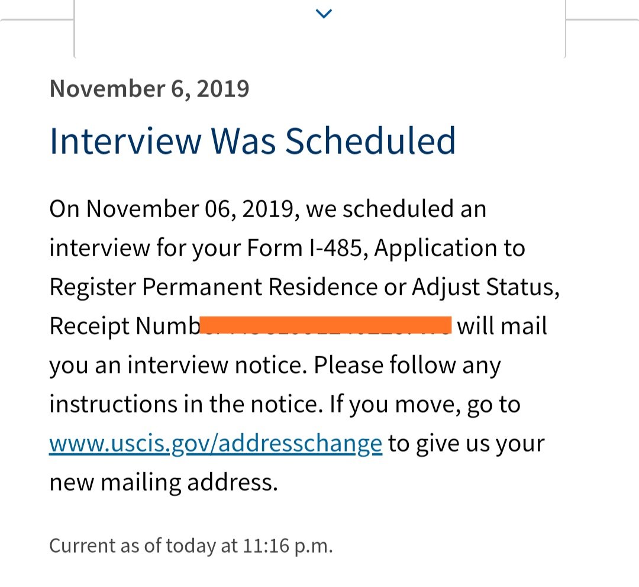Click the 'will mail' text after redaction
Screen dimensions: 639x587
502,326
